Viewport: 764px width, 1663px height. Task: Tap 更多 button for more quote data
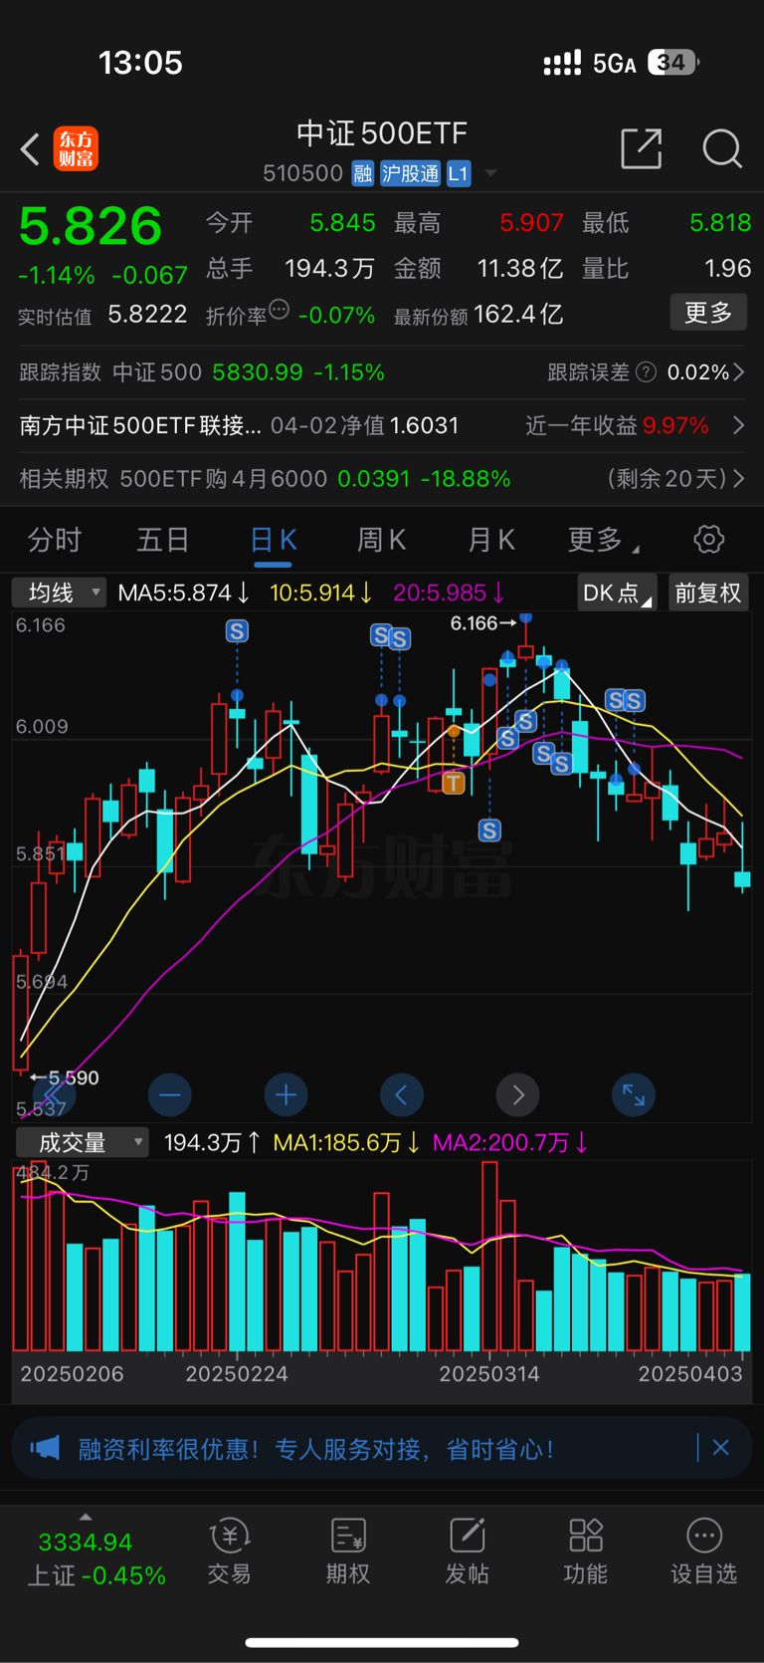pos(708,313)
